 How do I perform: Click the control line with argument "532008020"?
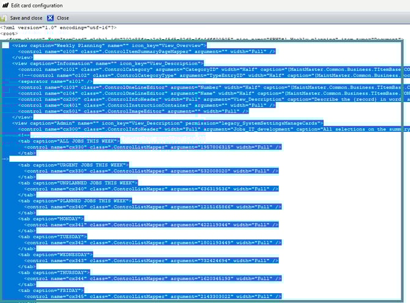click(151, 171)
